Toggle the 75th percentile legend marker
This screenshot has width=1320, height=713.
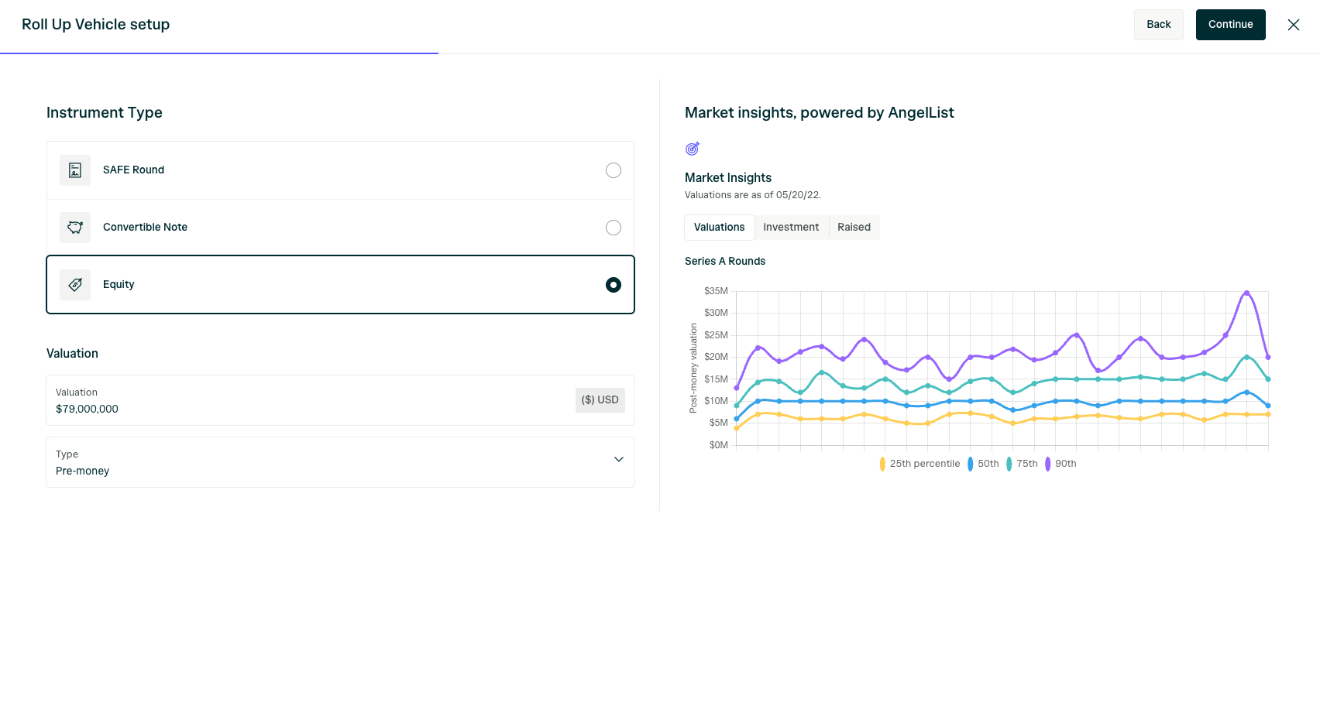coord(1009,464)
